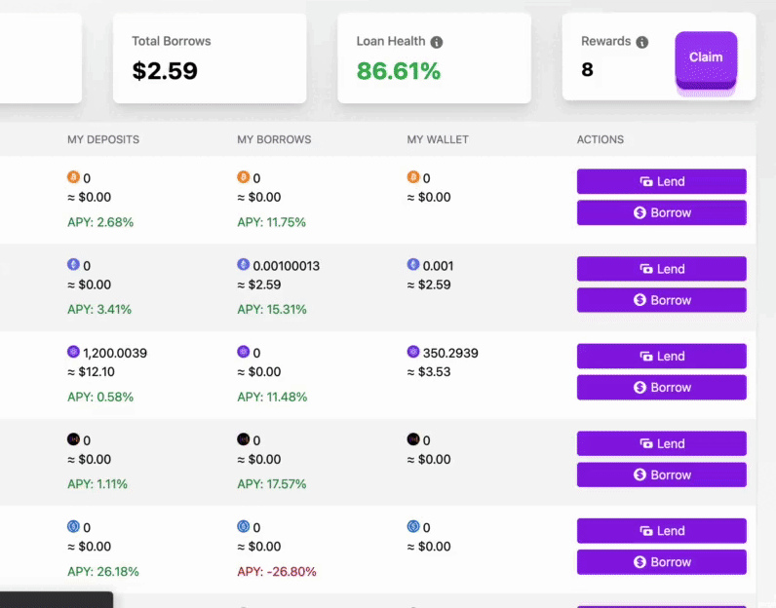This screenshot has height=608, width=776.
Task: Borrow on the Ethereum row
Action: tap(661, 300)
